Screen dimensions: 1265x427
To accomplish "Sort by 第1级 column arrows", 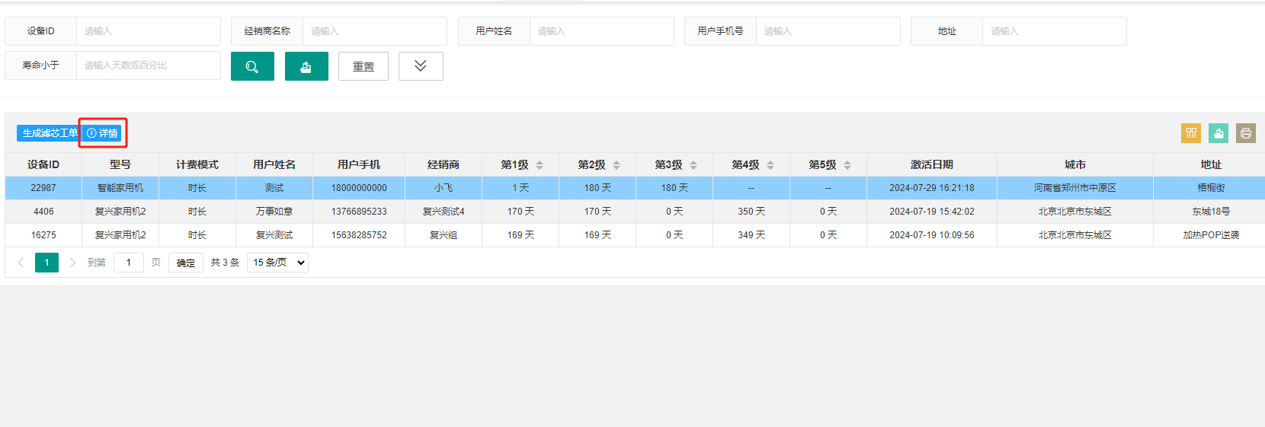I will point(540,165).
